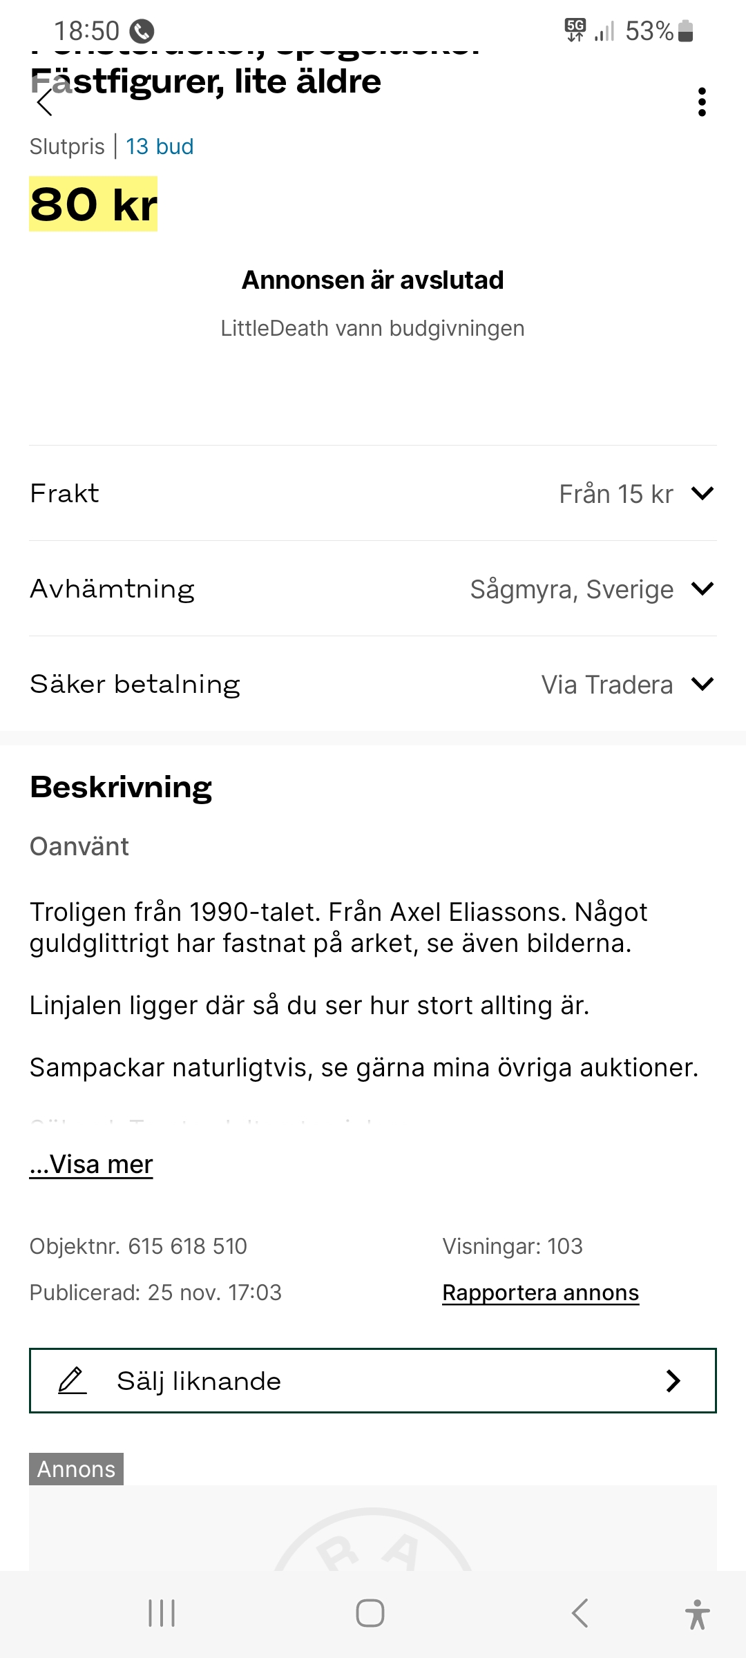The image size is (746, 1658).
Task: Open the Avhämtning row
Action: [x=113, y=589]
